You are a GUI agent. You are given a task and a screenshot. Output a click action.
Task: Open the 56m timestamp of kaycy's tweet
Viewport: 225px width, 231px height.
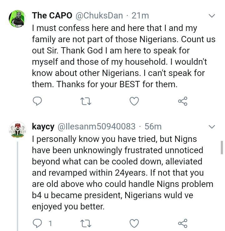153,126
